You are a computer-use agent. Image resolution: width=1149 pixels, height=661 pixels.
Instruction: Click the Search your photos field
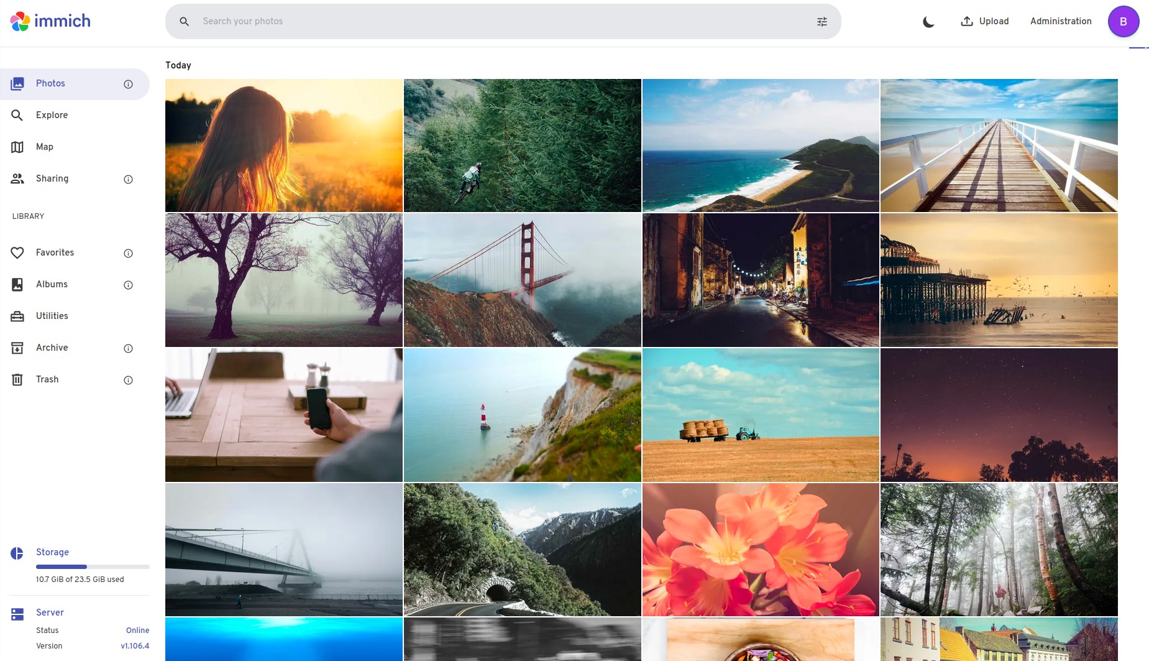(x=503, y=21)
